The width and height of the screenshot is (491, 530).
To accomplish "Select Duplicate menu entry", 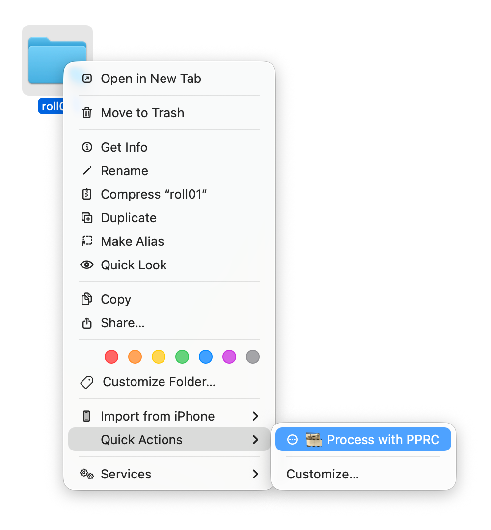I will [169, 218].
